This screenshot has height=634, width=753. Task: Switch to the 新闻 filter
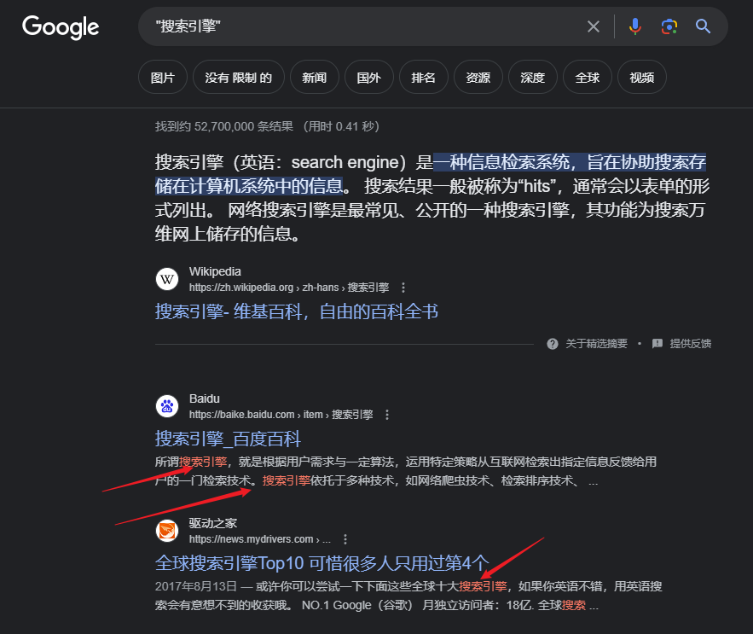(315, 78)
